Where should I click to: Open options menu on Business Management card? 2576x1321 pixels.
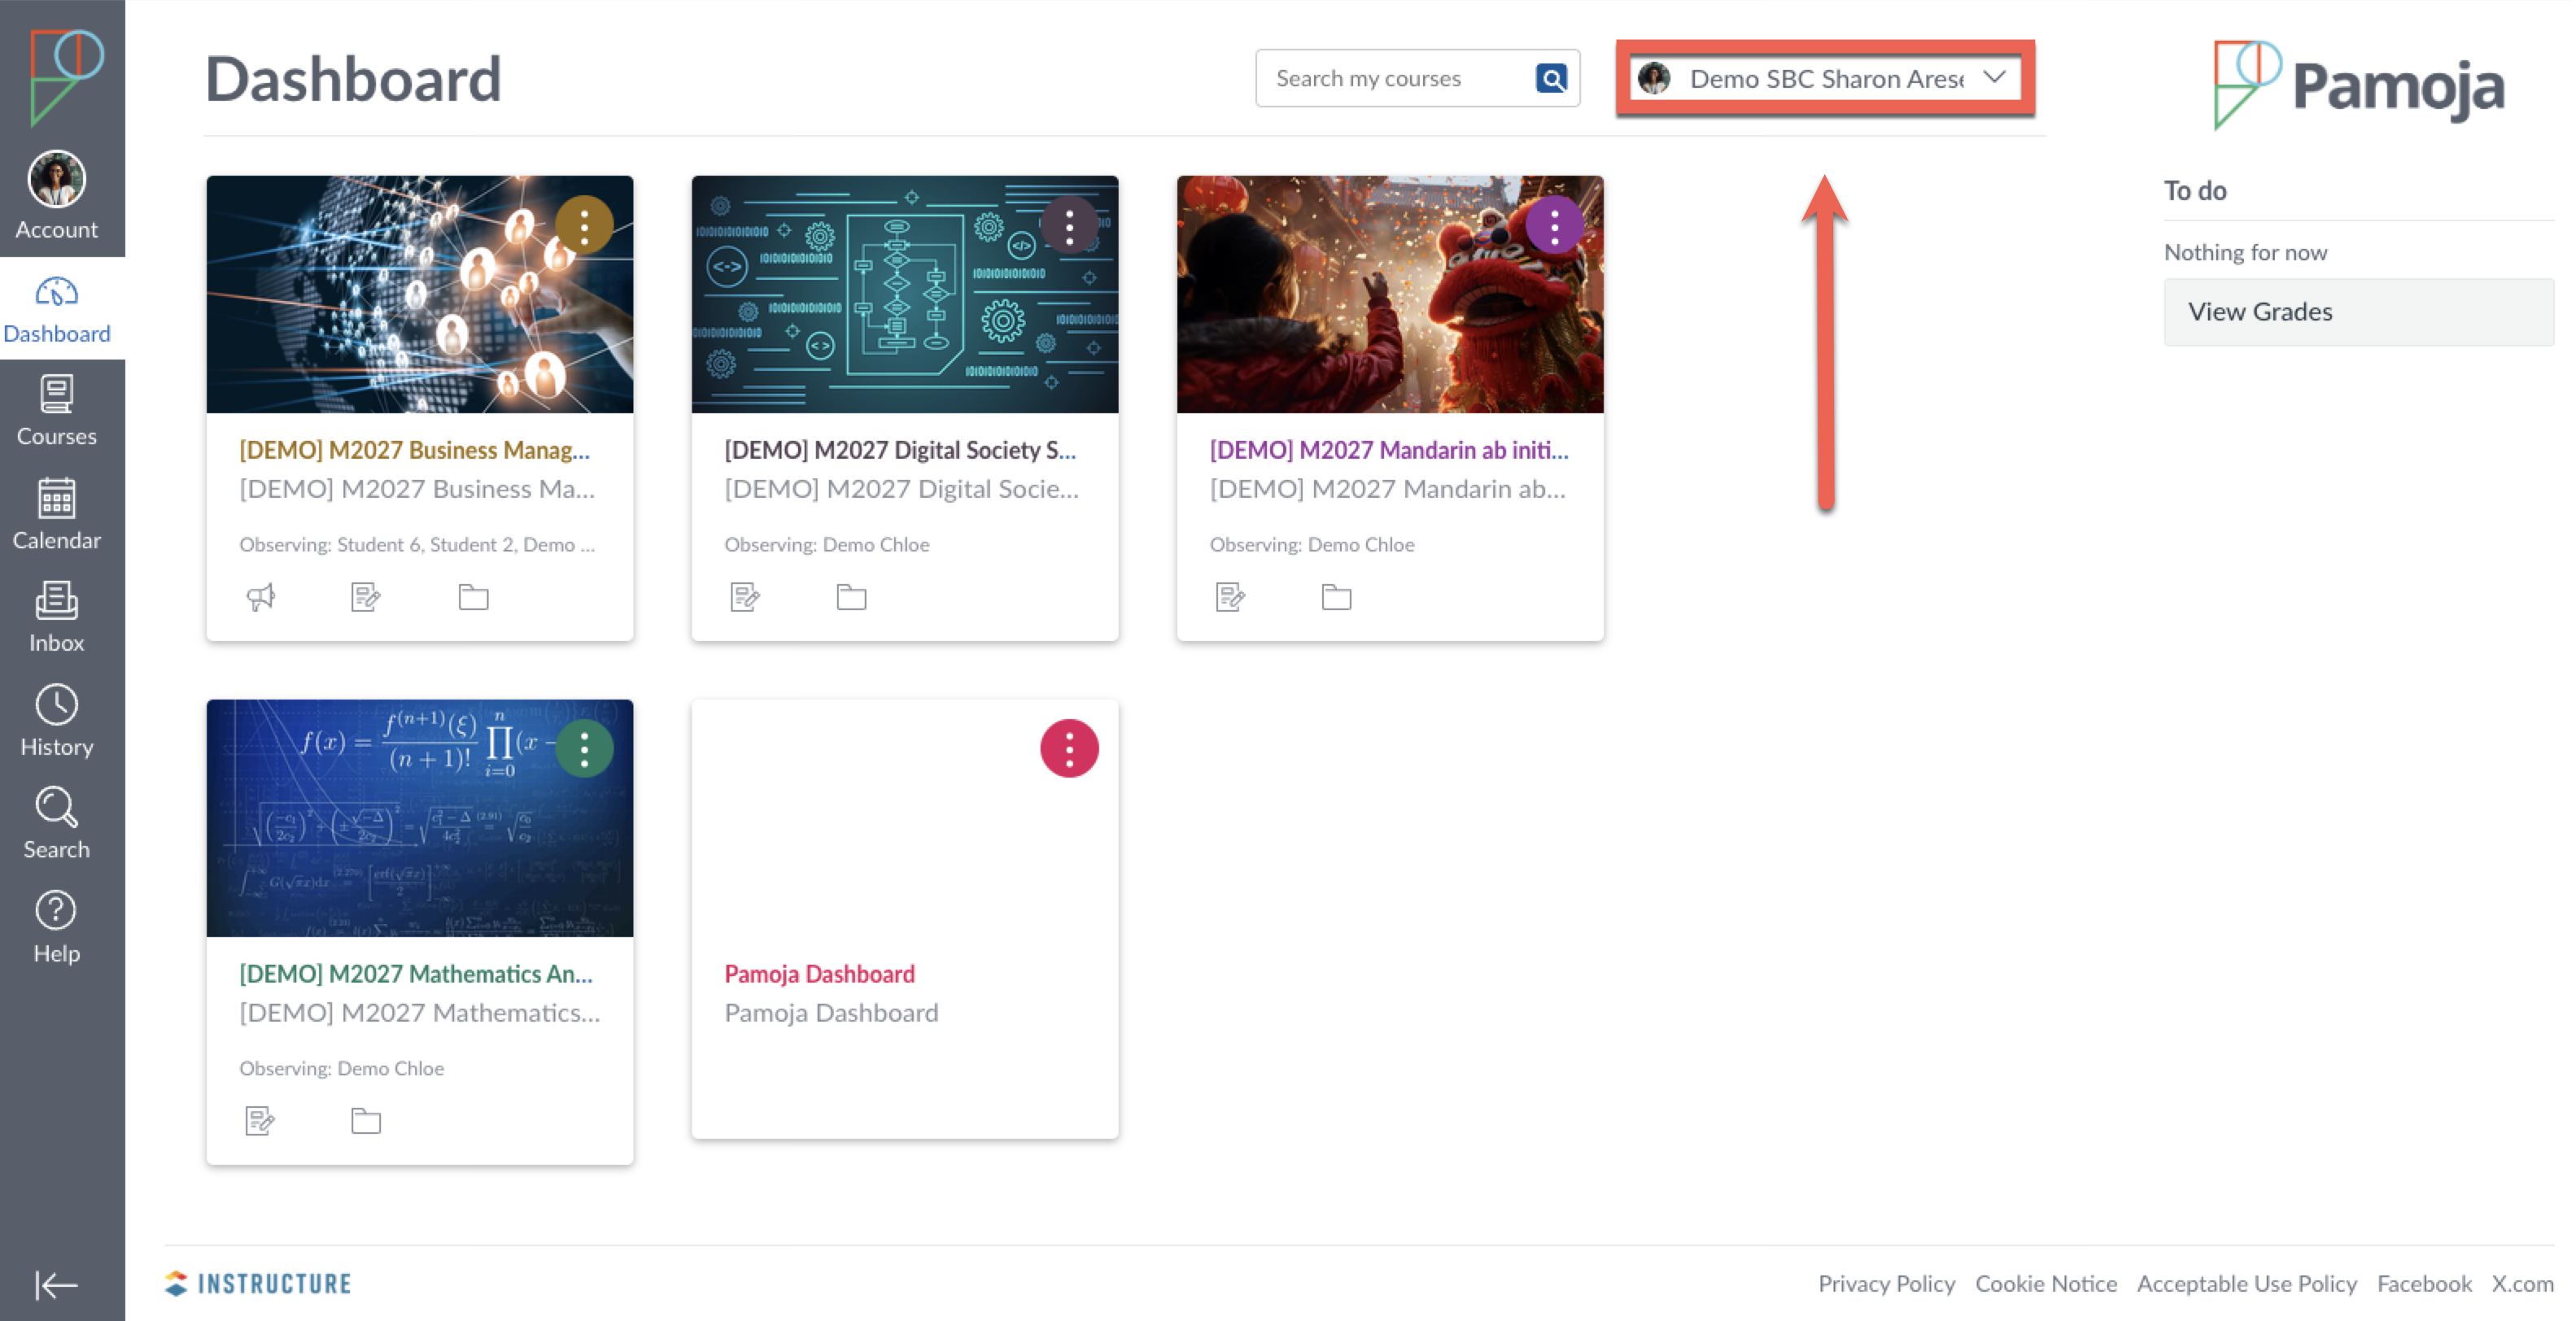pos(584,225)
